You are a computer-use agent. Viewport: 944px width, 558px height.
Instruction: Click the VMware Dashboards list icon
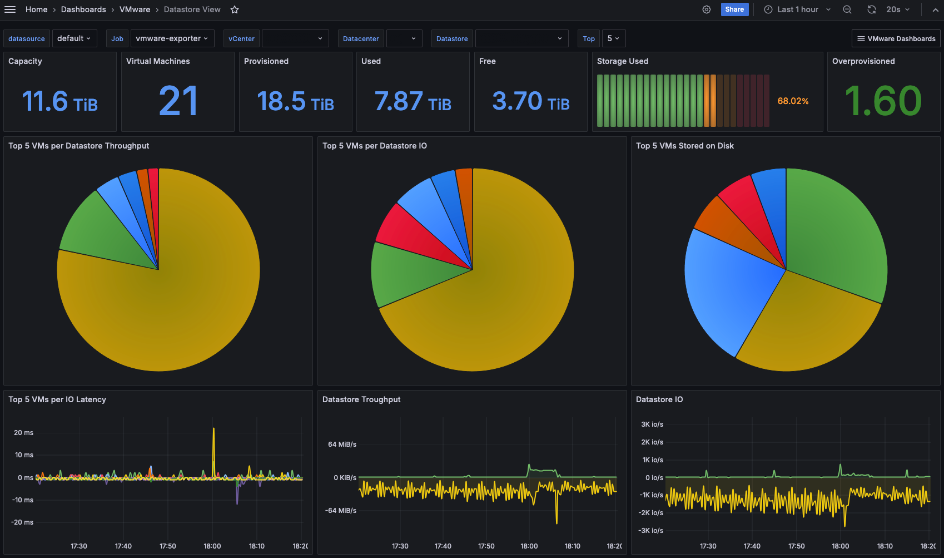pyautogui.click(x=861, y=38)
